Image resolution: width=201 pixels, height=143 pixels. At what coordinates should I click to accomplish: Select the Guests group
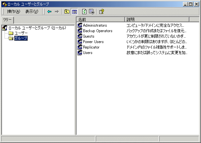tap(89, 36)
